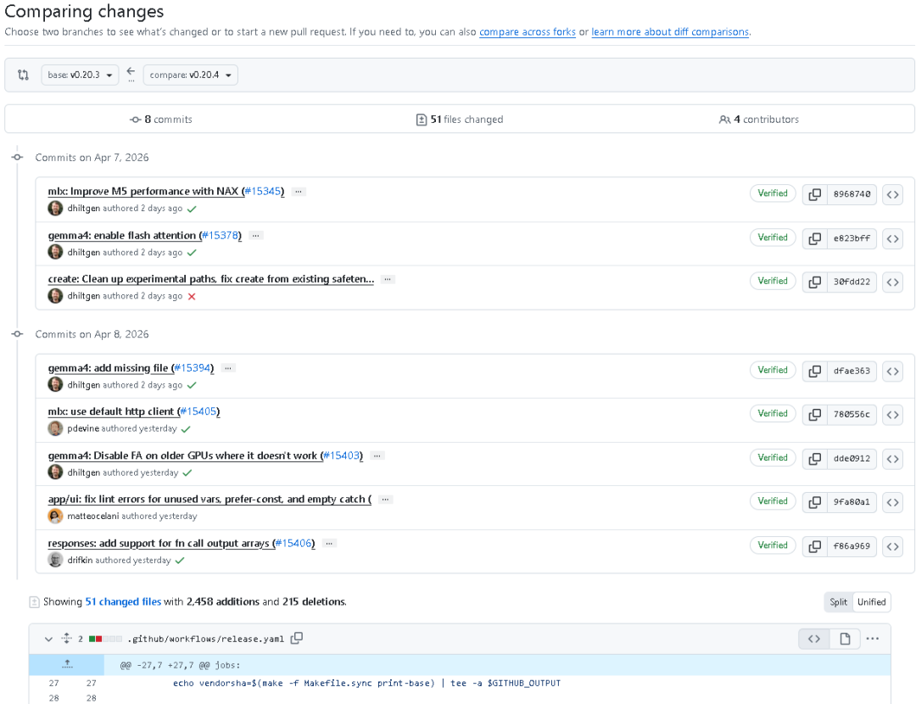Viewport: 916px width, 704px height.
Task: Switch diff view to Split
Action: 838,602
